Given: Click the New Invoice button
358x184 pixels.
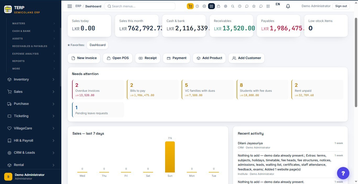Looking at the screenshot, I should (x=84, y=58).
